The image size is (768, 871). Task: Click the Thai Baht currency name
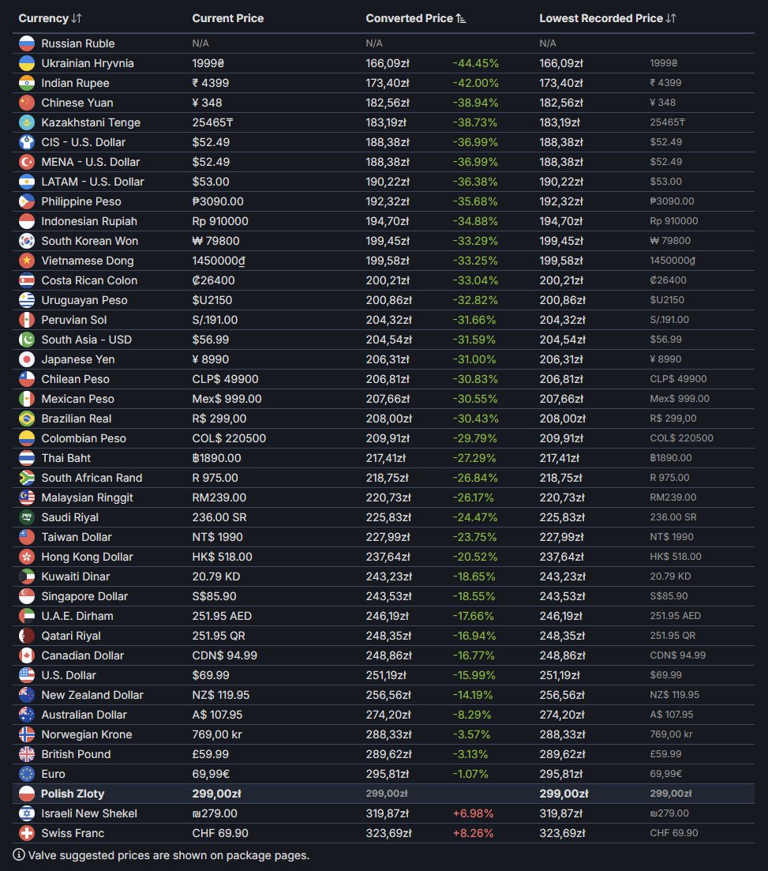pos(66,458)
